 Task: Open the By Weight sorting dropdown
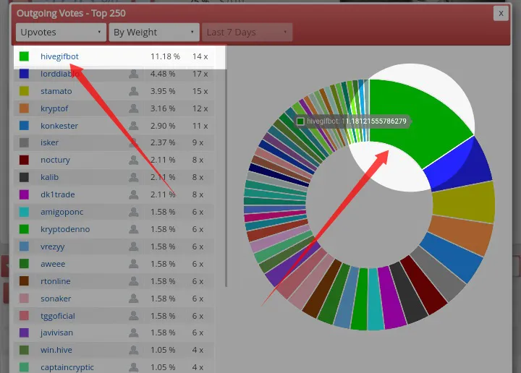(154, 33)
